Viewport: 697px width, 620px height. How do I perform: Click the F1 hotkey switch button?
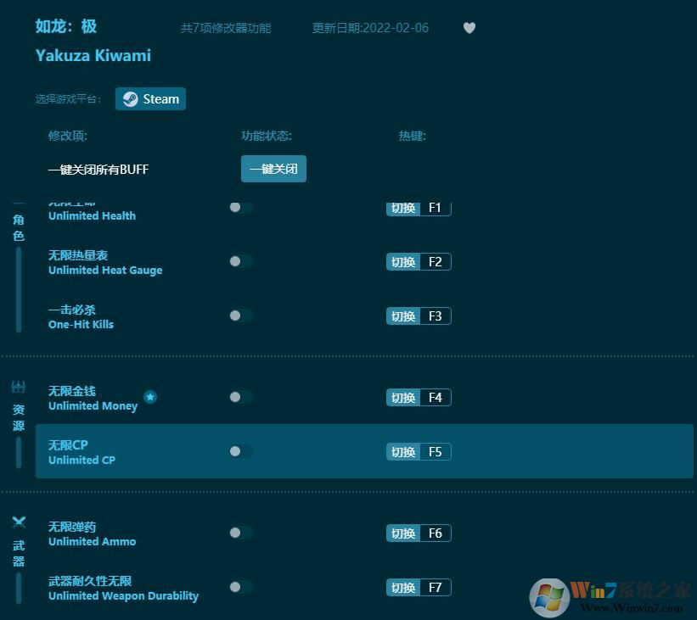coord(403,208)
